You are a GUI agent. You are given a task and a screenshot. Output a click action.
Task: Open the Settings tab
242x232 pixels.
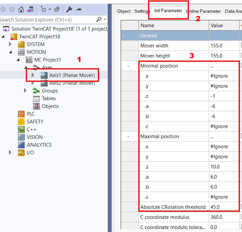(142, 11)
